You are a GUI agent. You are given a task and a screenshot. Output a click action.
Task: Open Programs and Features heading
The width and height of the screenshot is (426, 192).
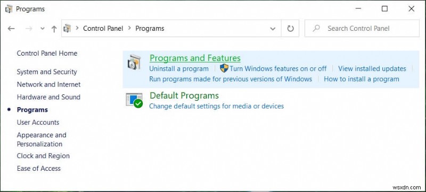coord(195,58)
